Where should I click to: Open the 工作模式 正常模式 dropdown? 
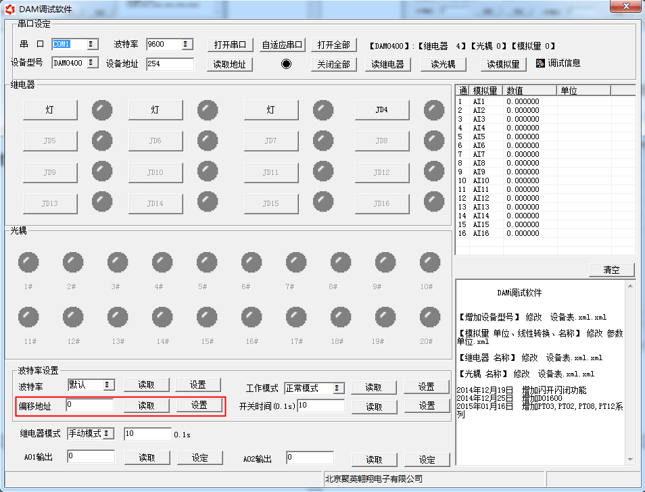(337, 388)
